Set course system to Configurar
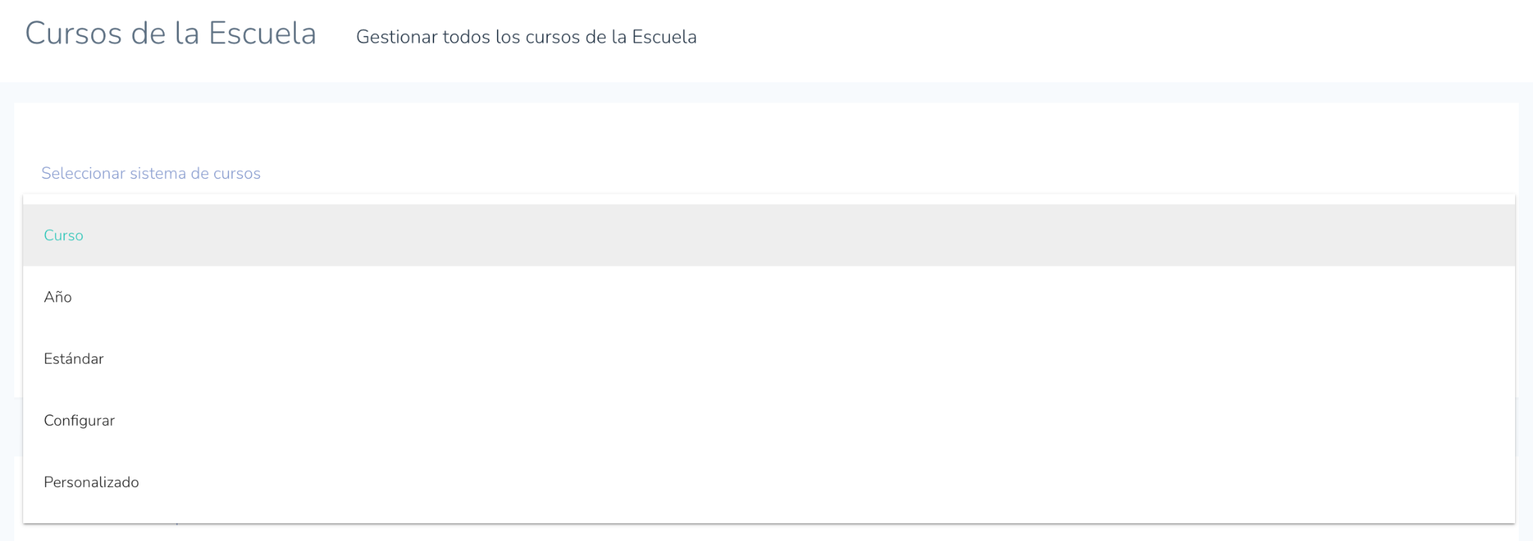This screenshot has height=541, width=1533. [79, 421]
